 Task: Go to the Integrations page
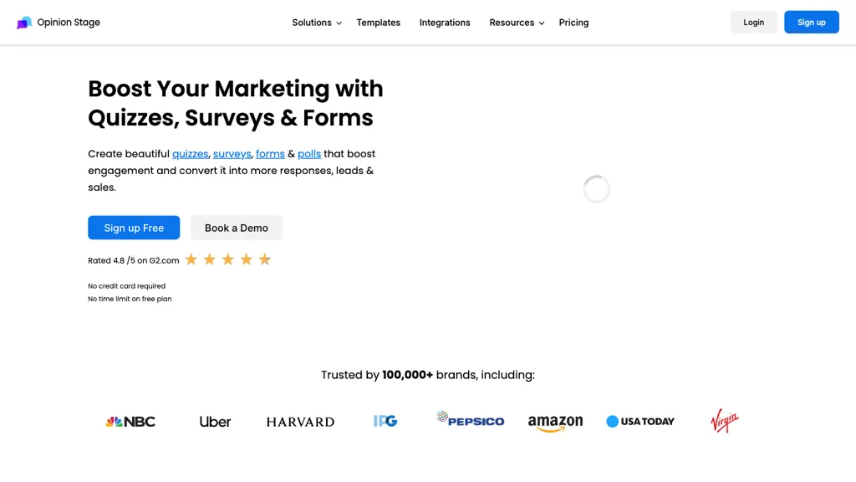click(x=445, y=23)
